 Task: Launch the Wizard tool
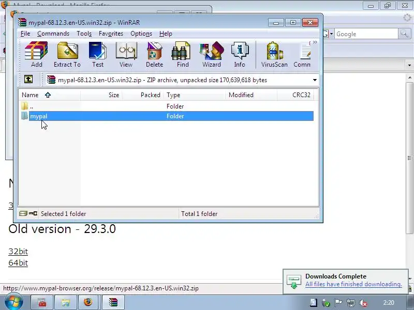tap(212, 55)
